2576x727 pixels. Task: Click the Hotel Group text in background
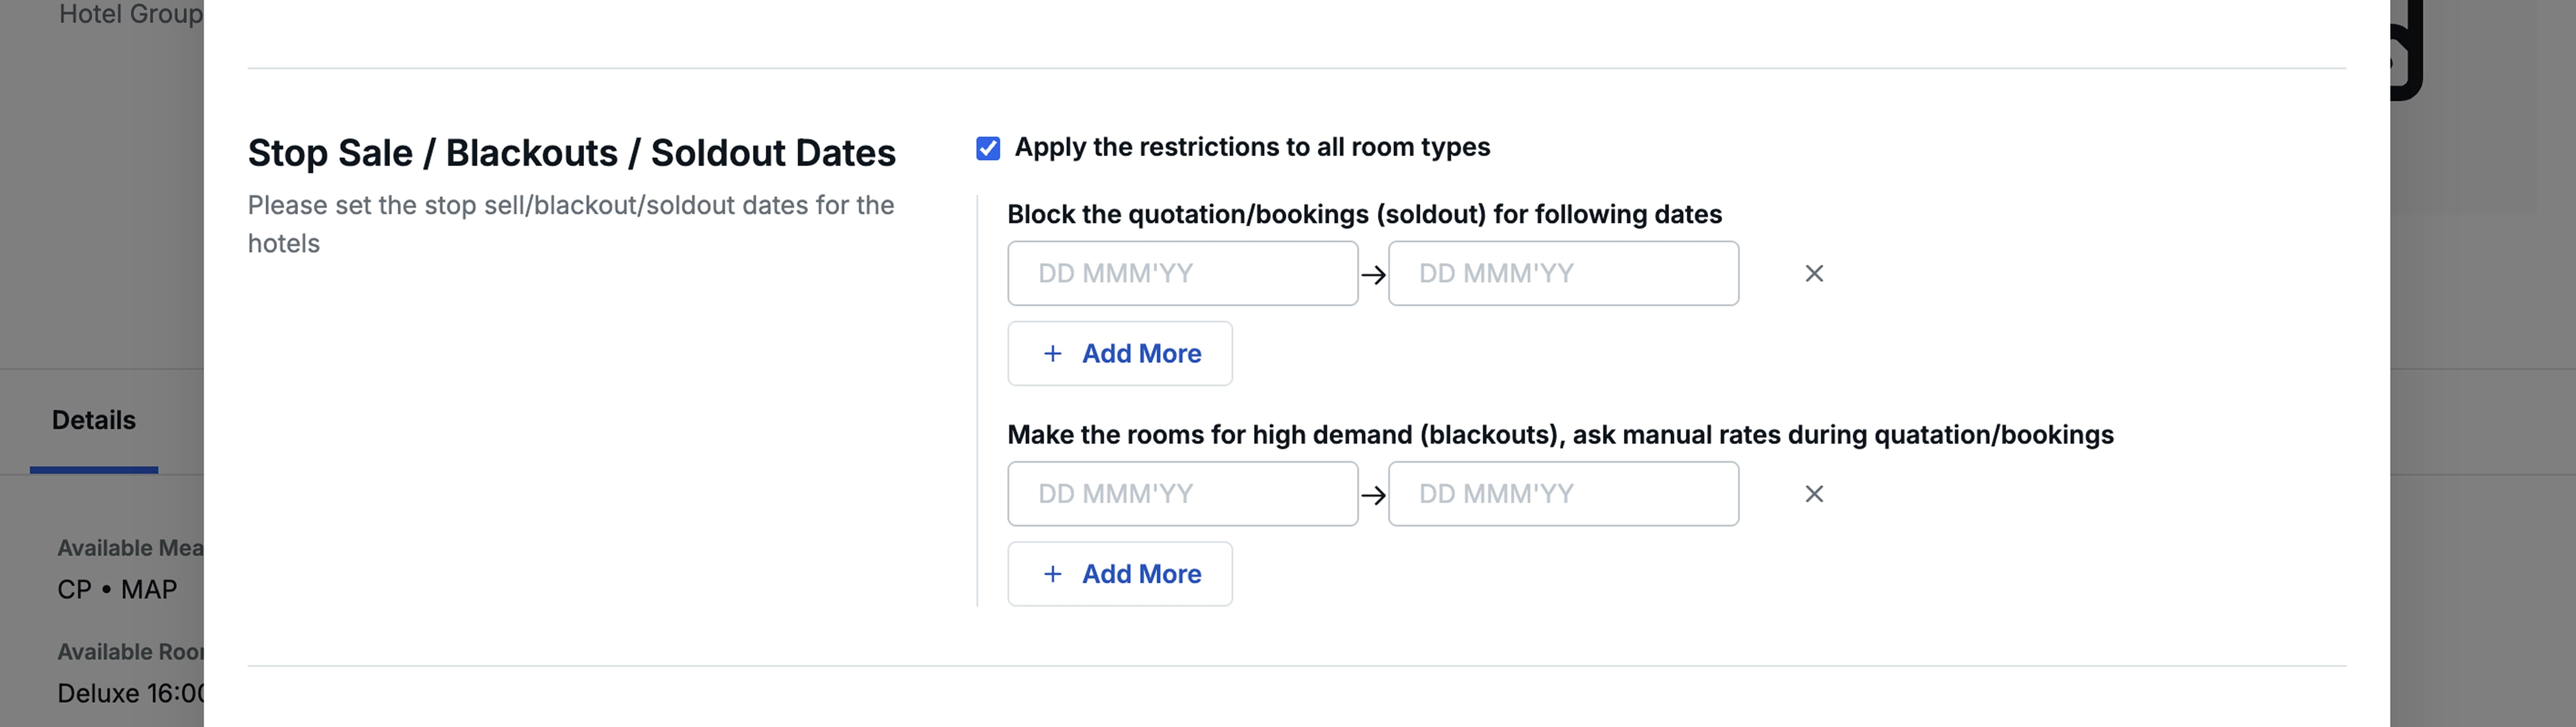point(130,14)
